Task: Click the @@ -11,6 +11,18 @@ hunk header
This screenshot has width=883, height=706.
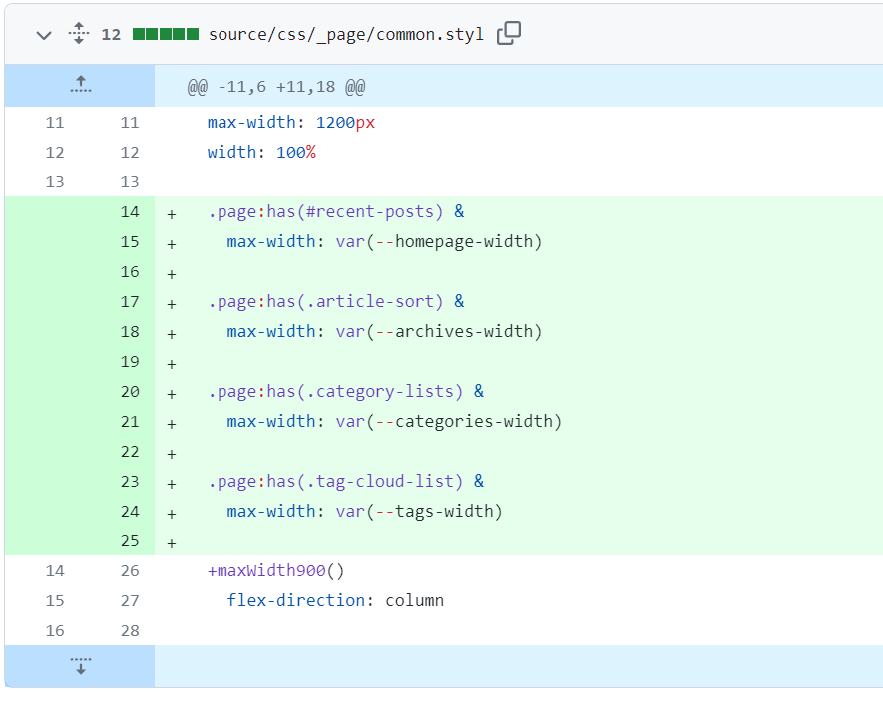Action: (x=275, y=87)
